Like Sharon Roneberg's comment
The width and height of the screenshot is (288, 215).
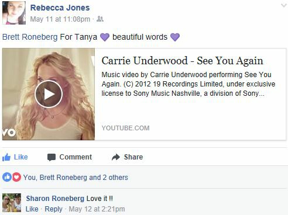click(x=32, y=209)
